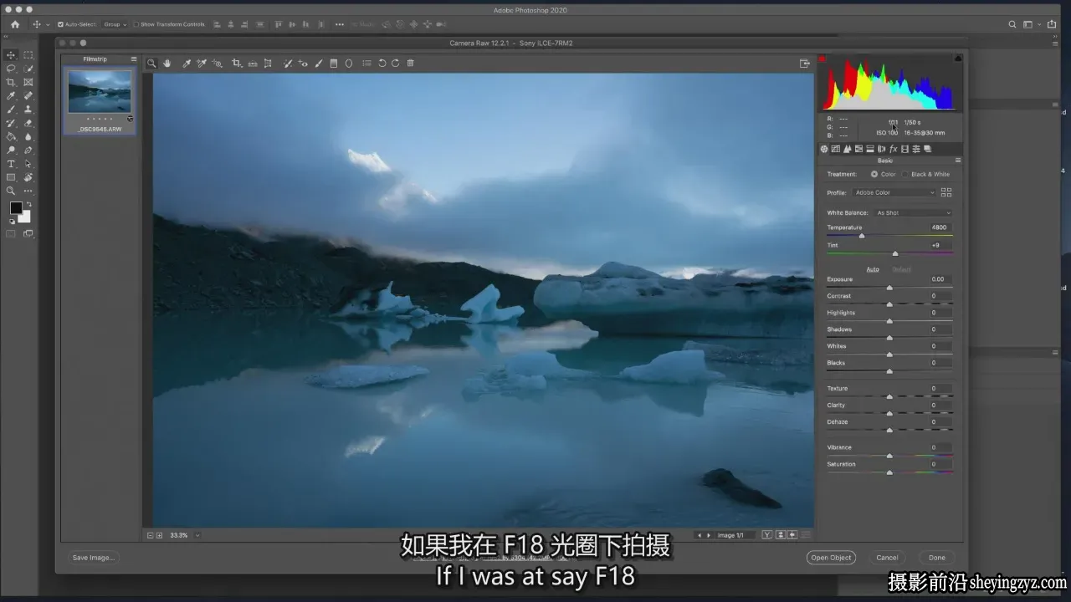Click the Open Object button
This screenshot has height=602, width=1071.
pos(831,558)
